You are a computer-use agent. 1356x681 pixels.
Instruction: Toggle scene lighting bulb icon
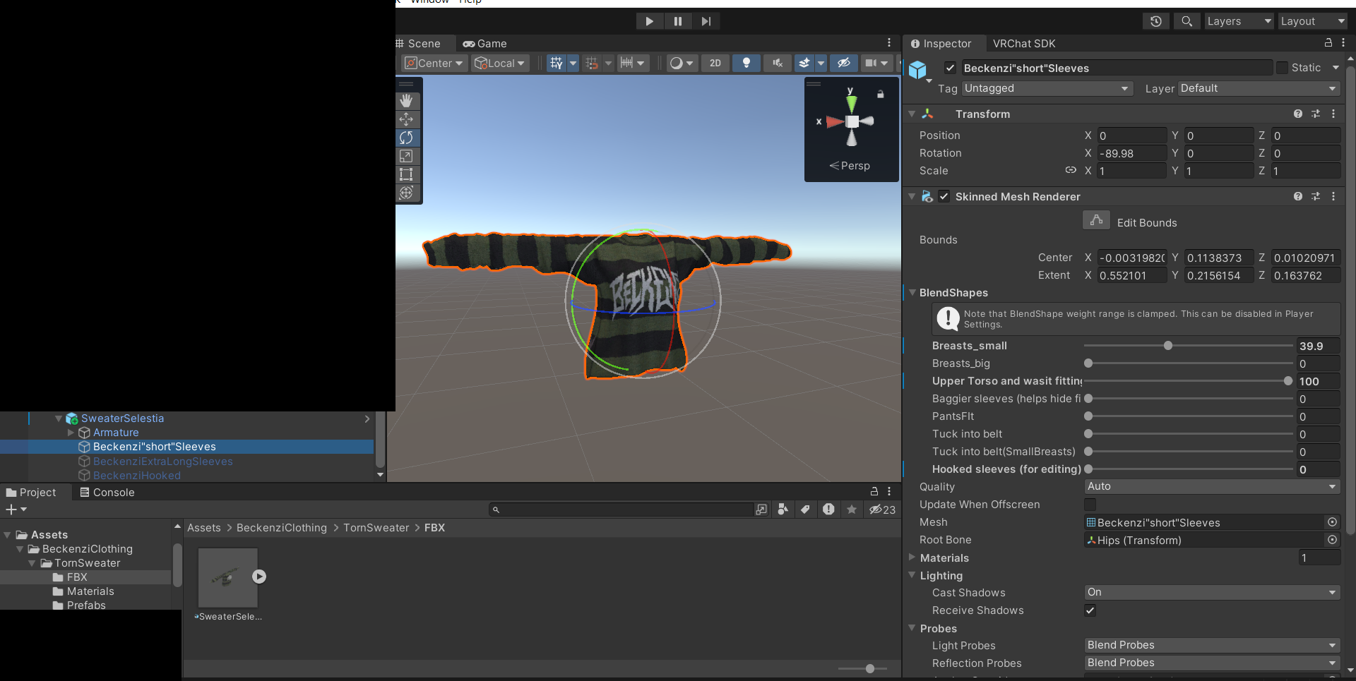pyautogui.click(x=746, y=63)
